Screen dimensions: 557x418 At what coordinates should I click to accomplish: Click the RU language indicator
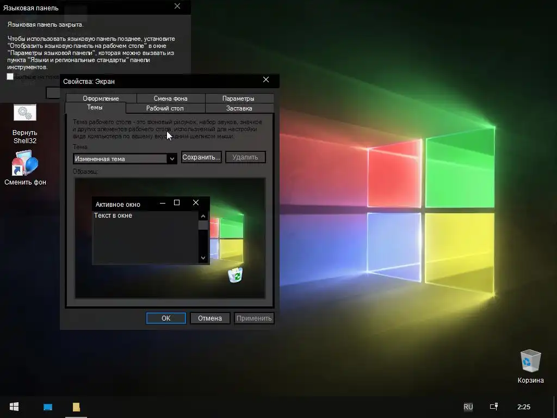pyautogui.click(x=468, y=407)
